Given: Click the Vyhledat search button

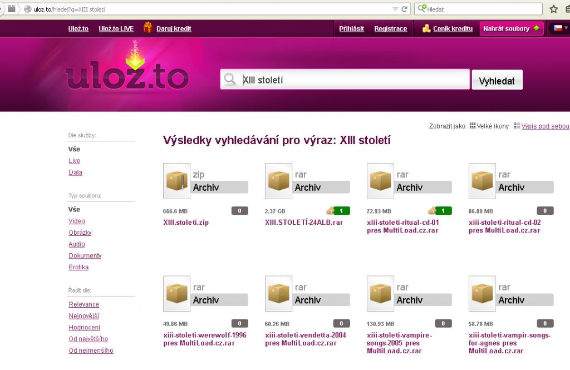Looking at the screenshot, I should [x=497, y=80].
